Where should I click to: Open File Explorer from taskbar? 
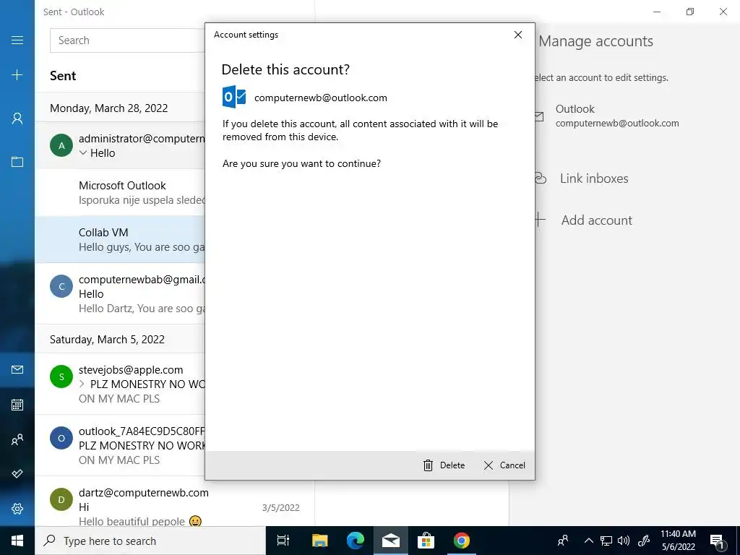319,541
